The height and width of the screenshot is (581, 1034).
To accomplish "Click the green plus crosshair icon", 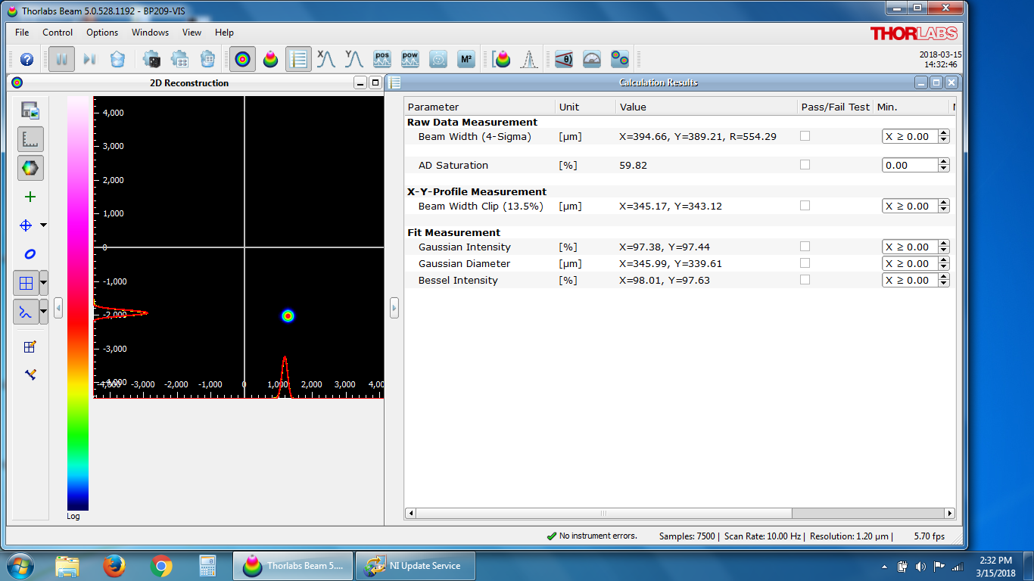I will coord(30,197).
